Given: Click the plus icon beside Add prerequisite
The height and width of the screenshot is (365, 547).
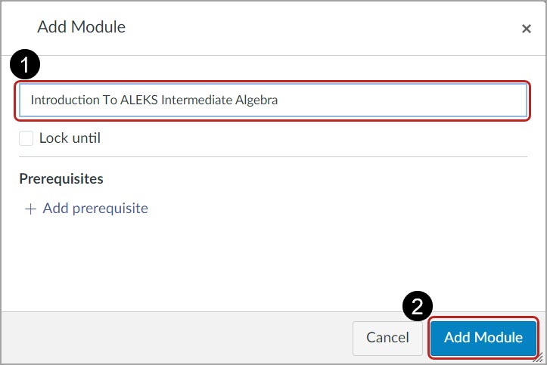Looking at the screenshot, I should click(30, 209).
